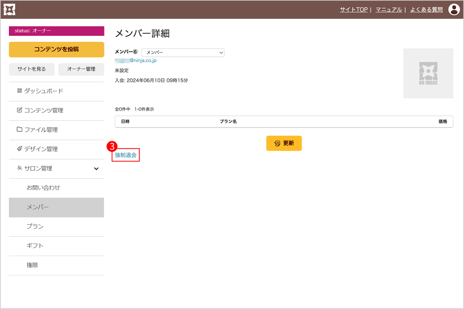Viewport: 464px width, 309px height.
Task: Open the マニュアル link
Action: coord(389,10)
